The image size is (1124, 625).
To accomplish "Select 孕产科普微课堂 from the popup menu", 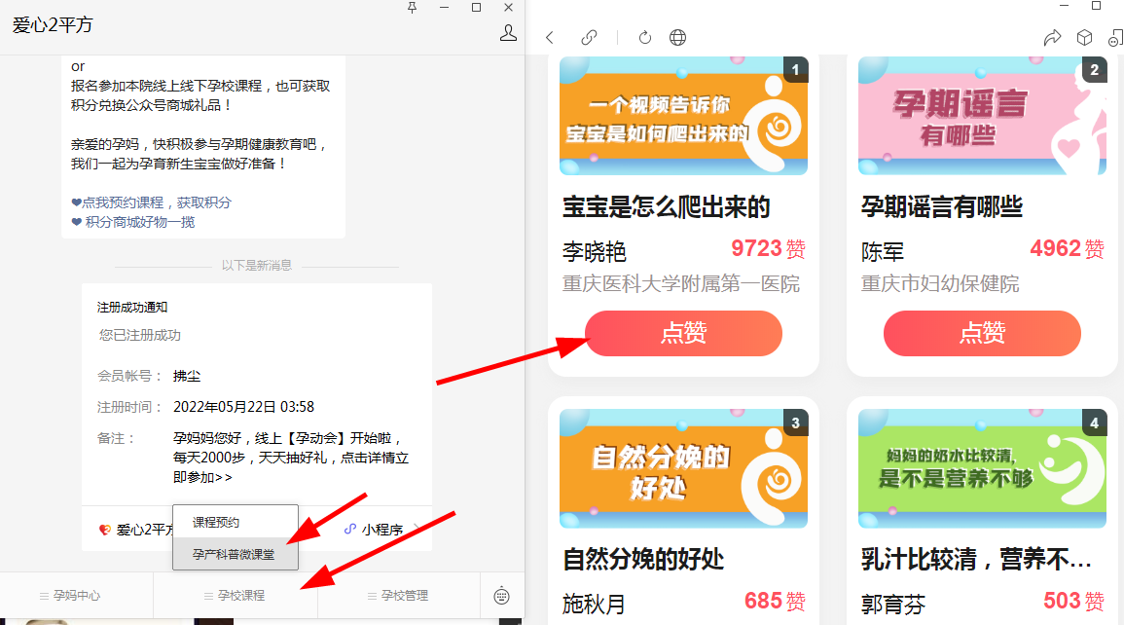I will [x=236, y=554].
